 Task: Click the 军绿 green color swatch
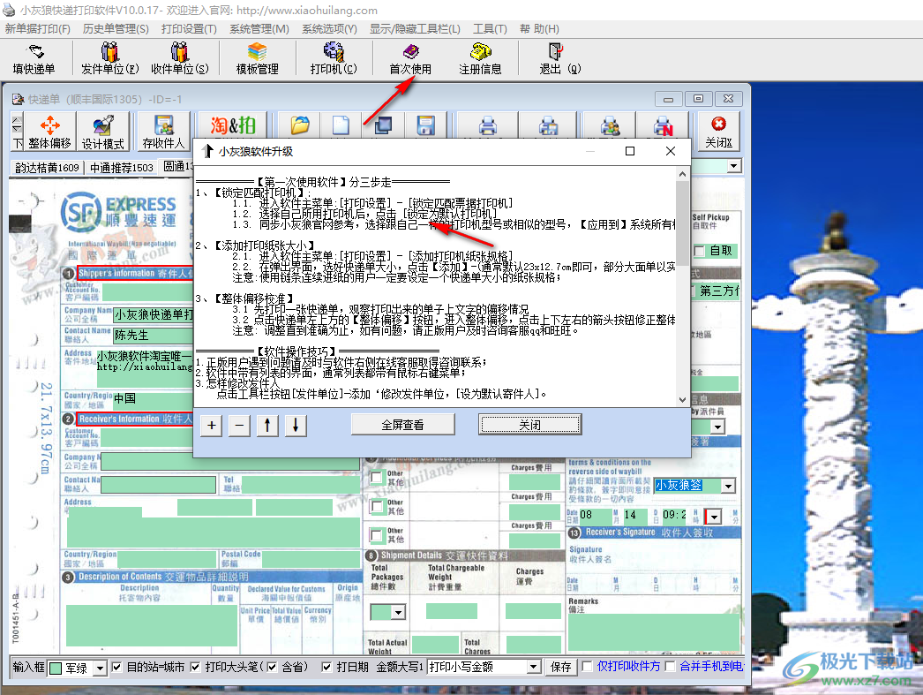tap(56, 669)
